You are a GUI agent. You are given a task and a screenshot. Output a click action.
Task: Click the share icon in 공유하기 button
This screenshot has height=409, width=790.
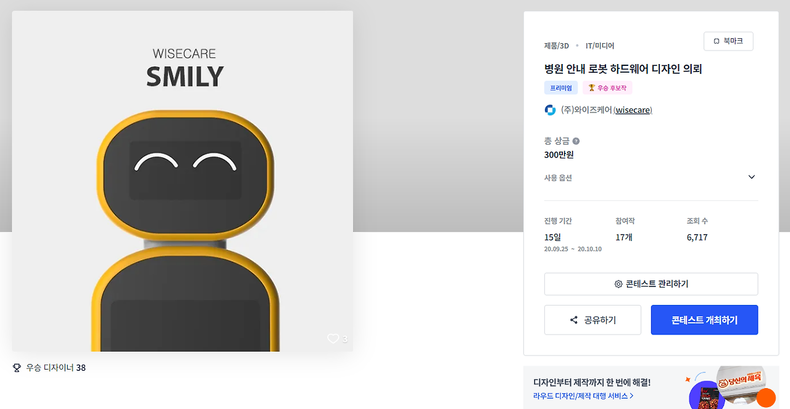coord(574,320)
